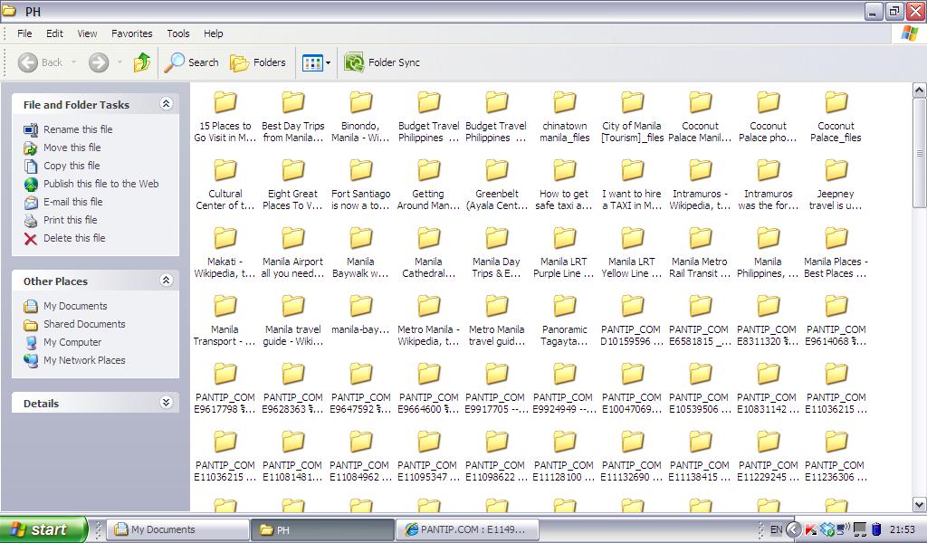Select the 'Fort Santiago is now a to...' folder
This screenshot has height=543, width=927.
click(x=360, y=185)
